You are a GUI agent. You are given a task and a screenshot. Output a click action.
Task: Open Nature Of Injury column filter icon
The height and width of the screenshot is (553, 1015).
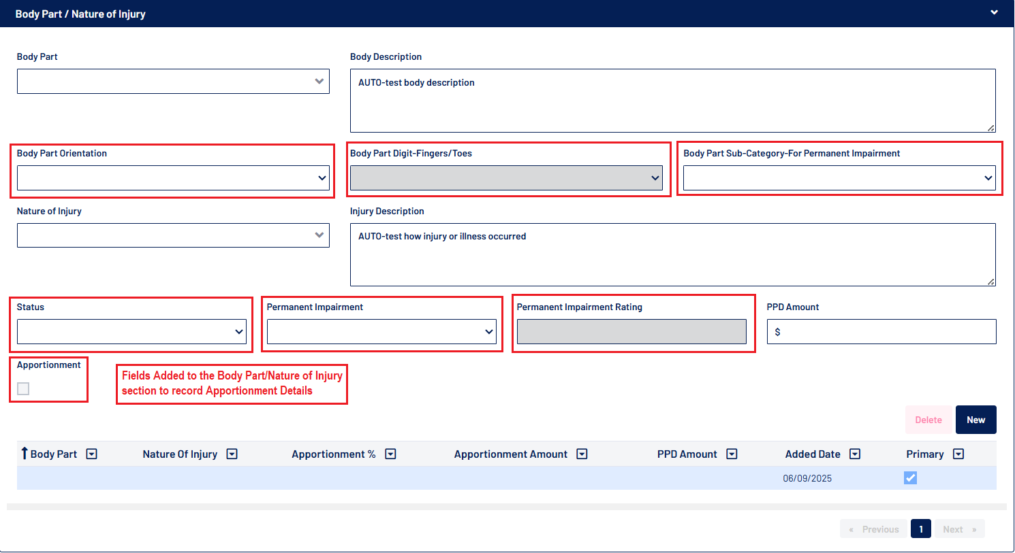coord(232,454)
